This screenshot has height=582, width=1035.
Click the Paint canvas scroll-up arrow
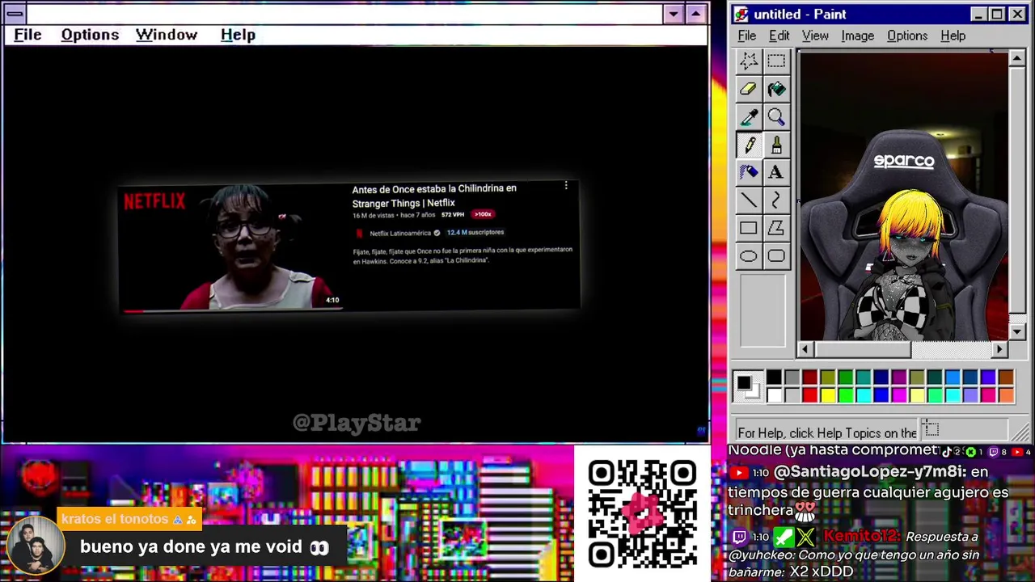[x=1017, y=59]
